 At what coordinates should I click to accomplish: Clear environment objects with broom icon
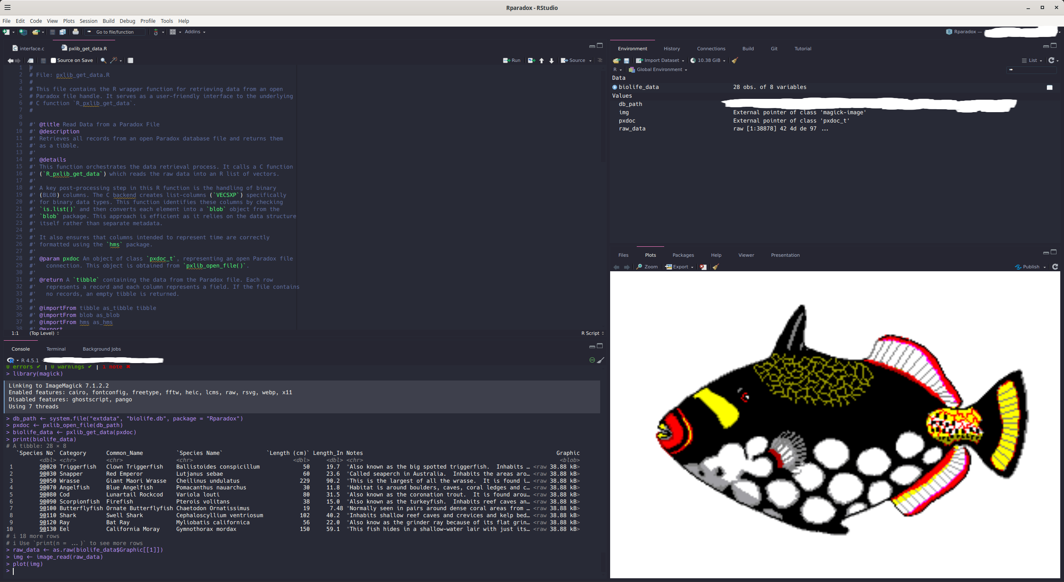click(x=735, y=61)
